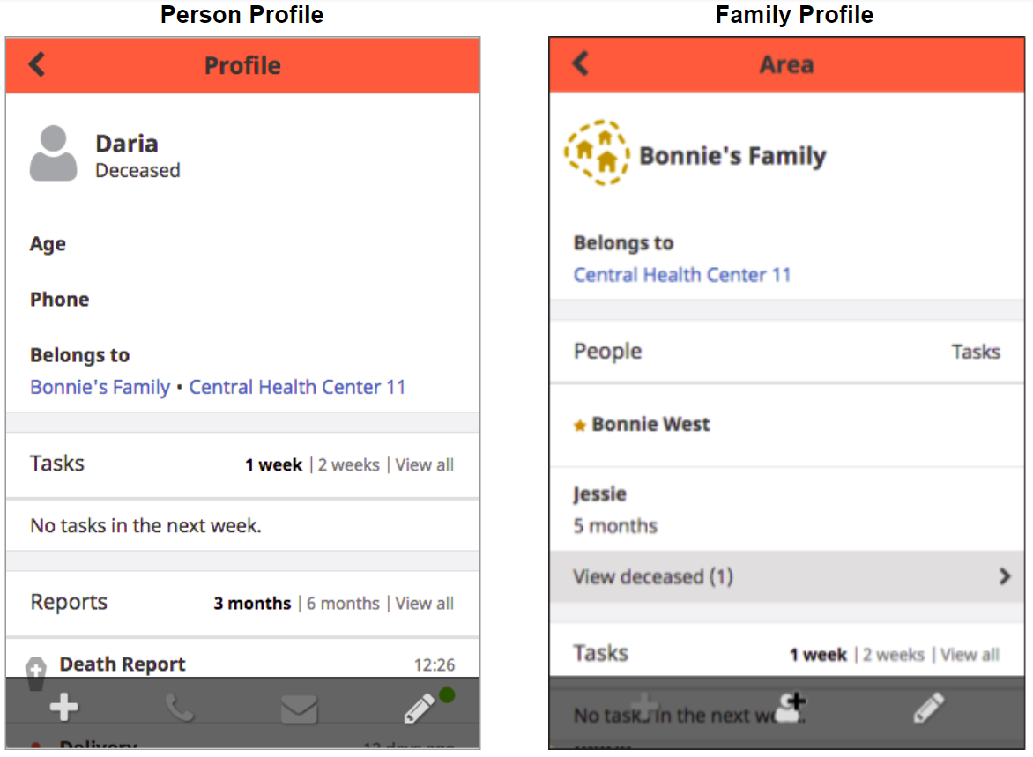Edit Bonnie's Family with the pencil icon
The image size is (1033, 757).
tap(929, 708)
